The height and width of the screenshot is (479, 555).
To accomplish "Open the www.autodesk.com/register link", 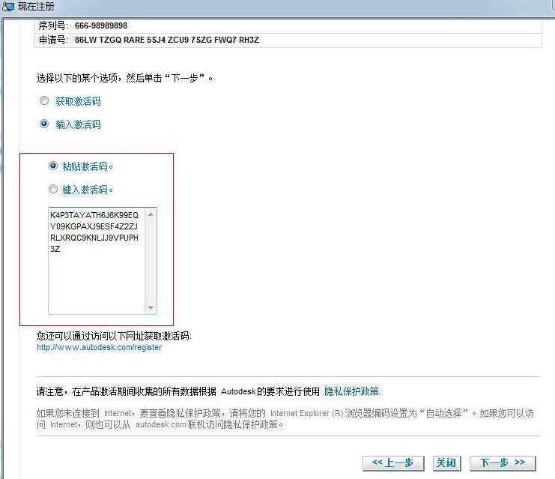I will tap(99, 348).
